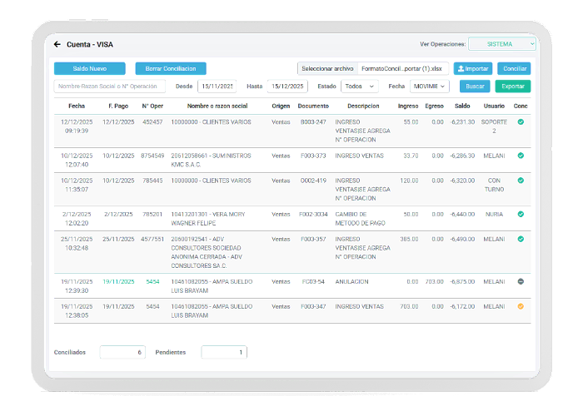Click the Documento column header

[313, 106]
